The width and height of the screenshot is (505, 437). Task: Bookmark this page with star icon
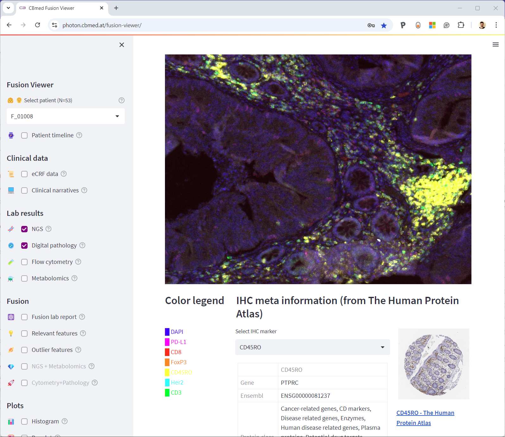tap(384, 25)
